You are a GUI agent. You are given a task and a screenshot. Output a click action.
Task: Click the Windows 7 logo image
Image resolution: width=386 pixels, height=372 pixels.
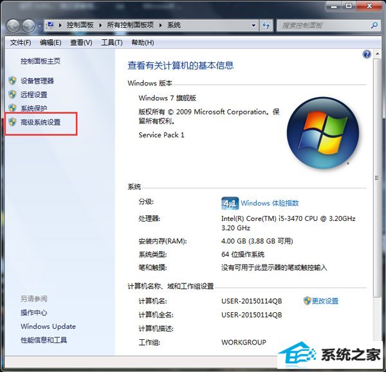(x=323, y=133)
